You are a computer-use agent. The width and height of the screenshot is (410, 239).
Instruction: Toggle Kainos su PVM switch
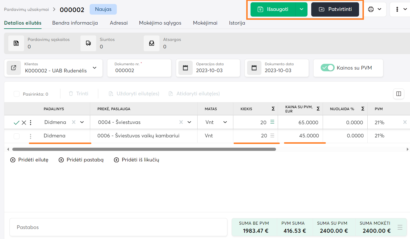328,68
